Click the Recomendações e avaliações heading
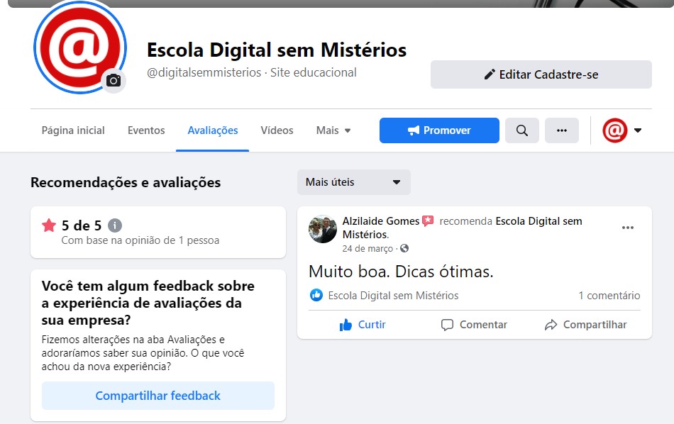The width and height of the screenshot is (674, 424). click(126, 182)
